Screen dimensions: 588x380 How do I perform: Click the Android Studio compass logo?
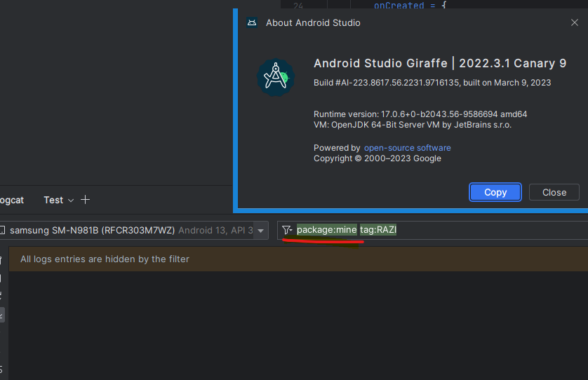click(275, 77)
